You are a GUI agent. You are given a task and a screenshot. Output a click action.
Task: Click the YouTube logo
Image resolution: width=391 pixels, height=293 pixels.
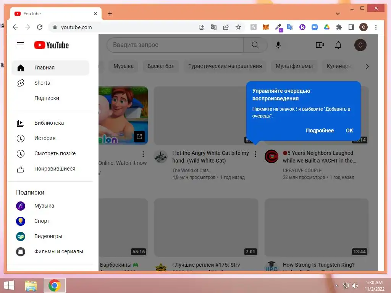(52, 45)
